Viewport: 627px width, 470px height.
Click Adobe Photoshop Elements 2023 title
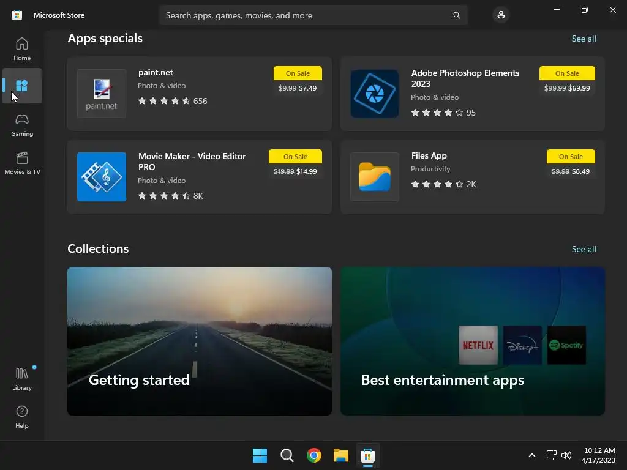click(465, 78)
